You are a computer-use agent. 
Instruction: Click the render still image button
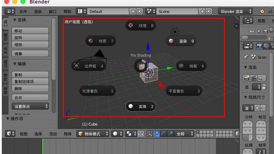pyautogui.click(x=246, y=78)
